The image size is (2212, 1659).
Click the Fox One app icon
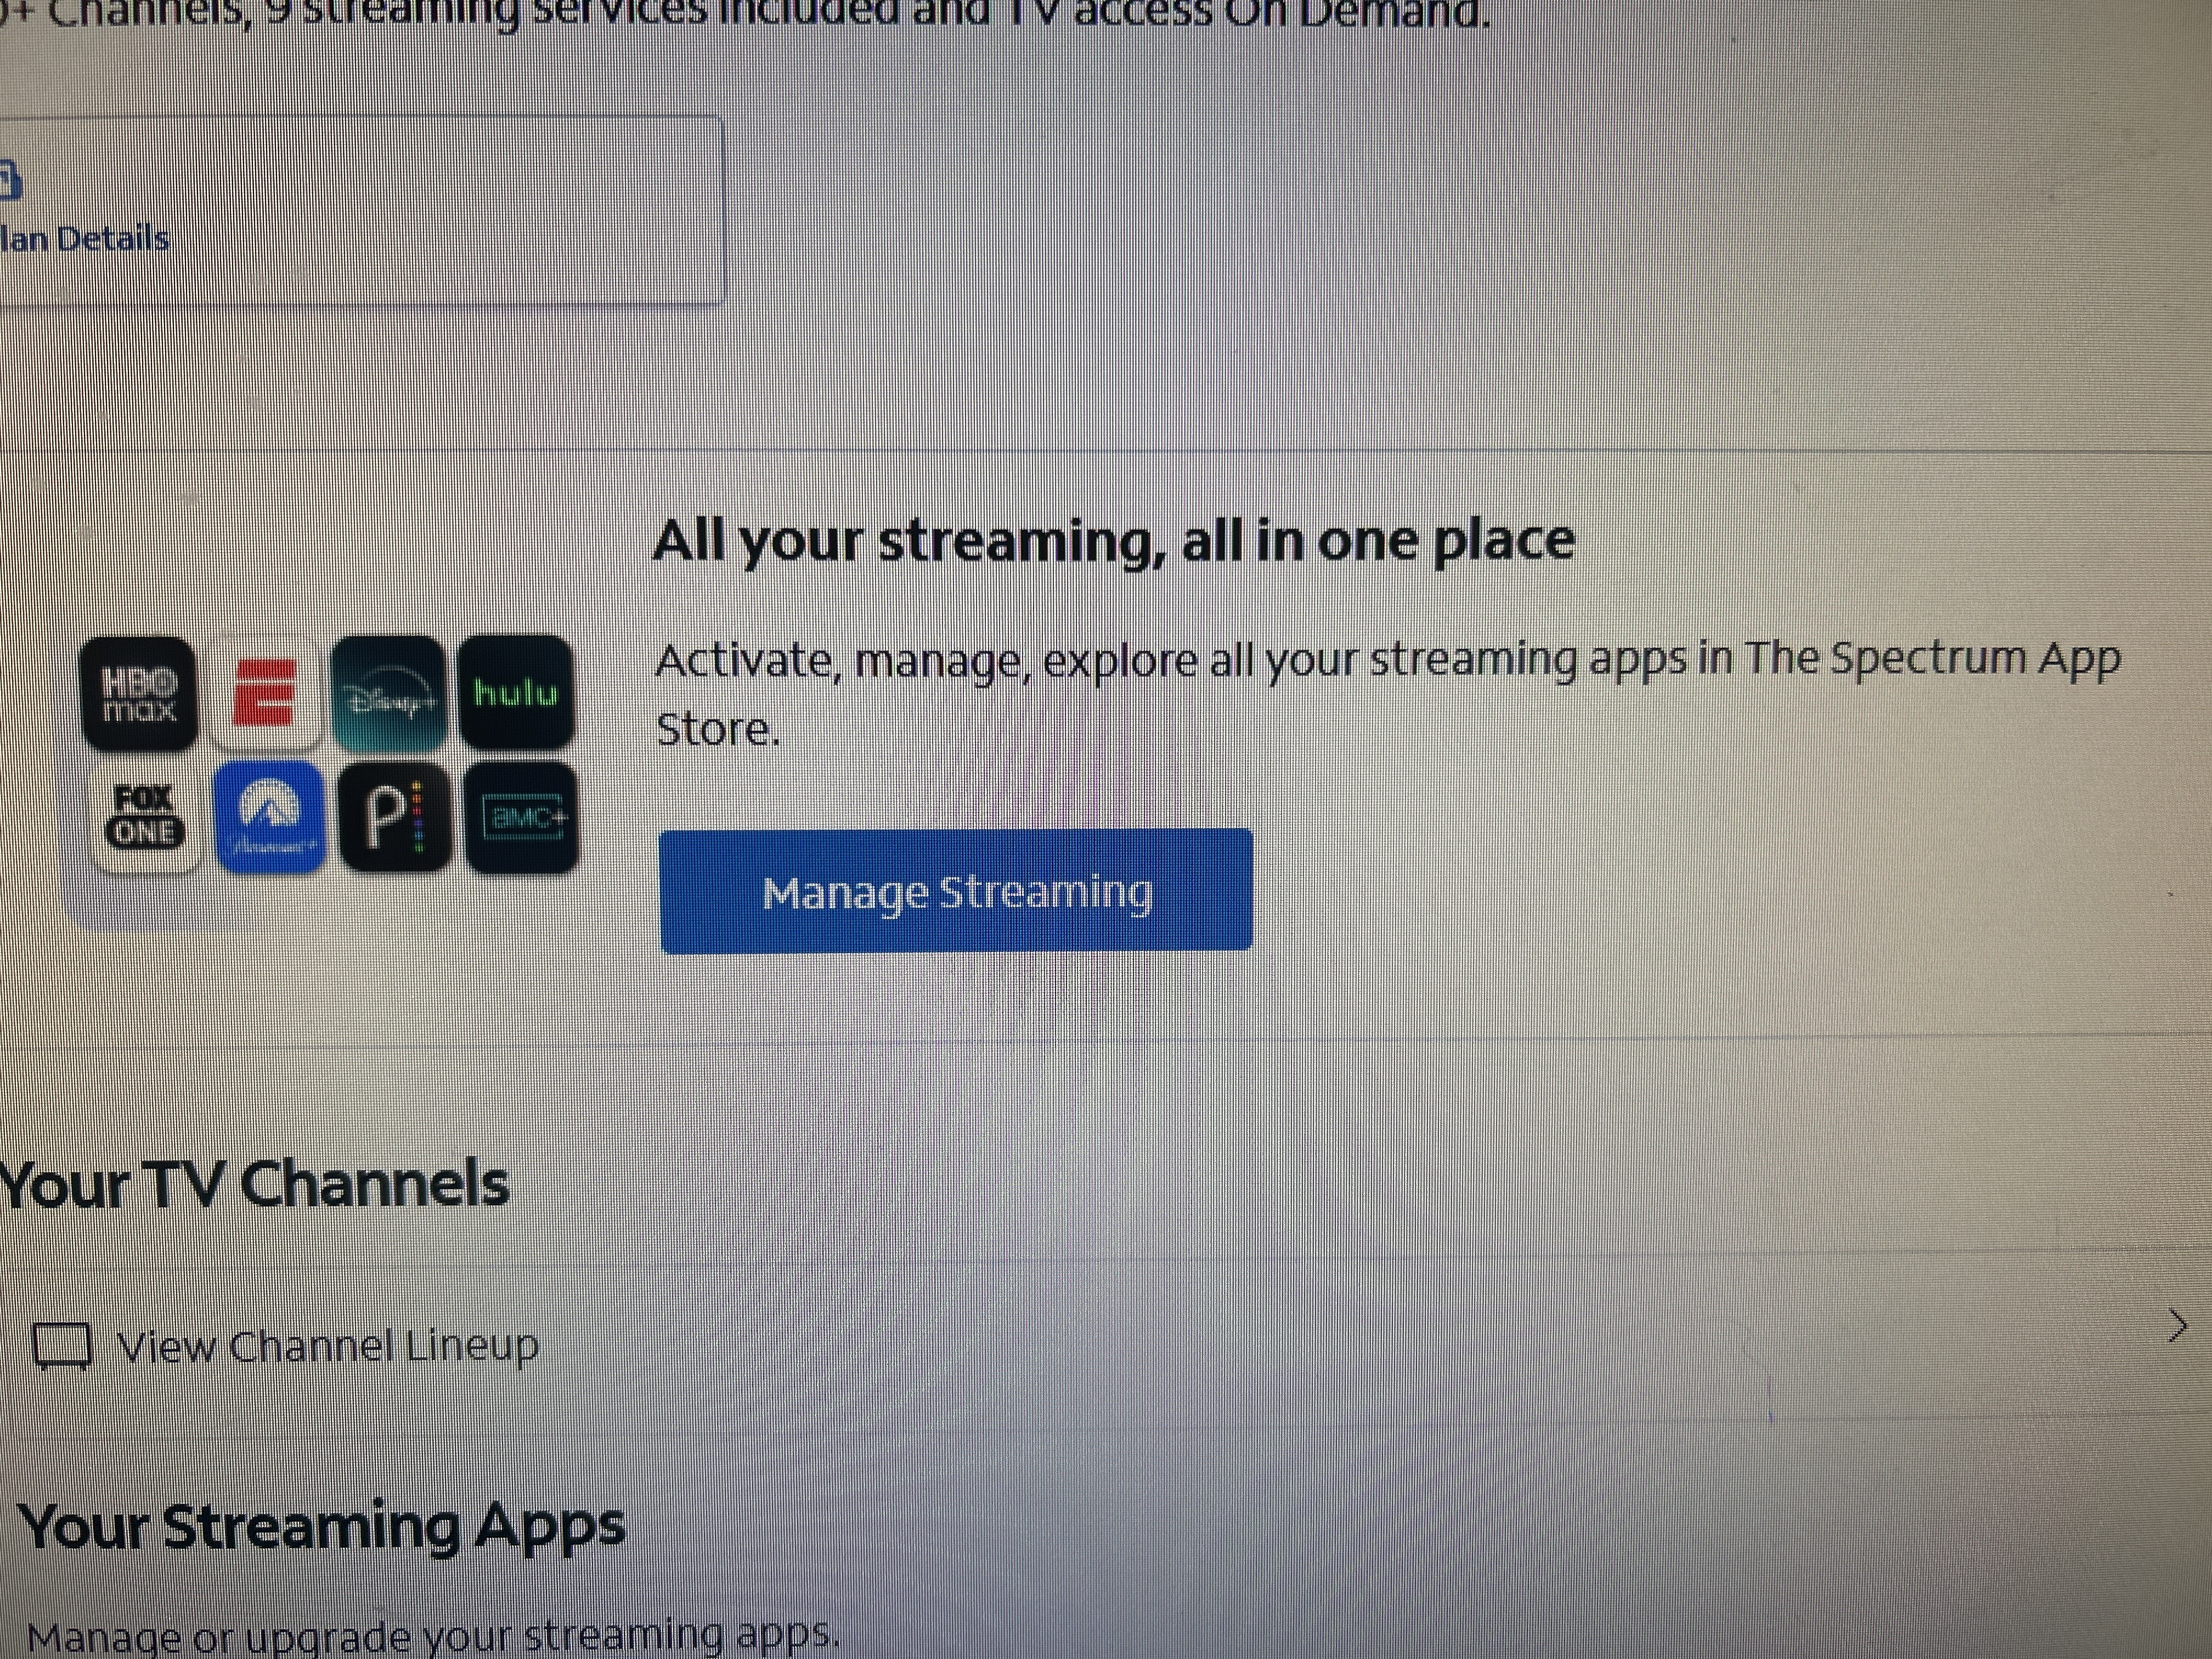[146, 817]
